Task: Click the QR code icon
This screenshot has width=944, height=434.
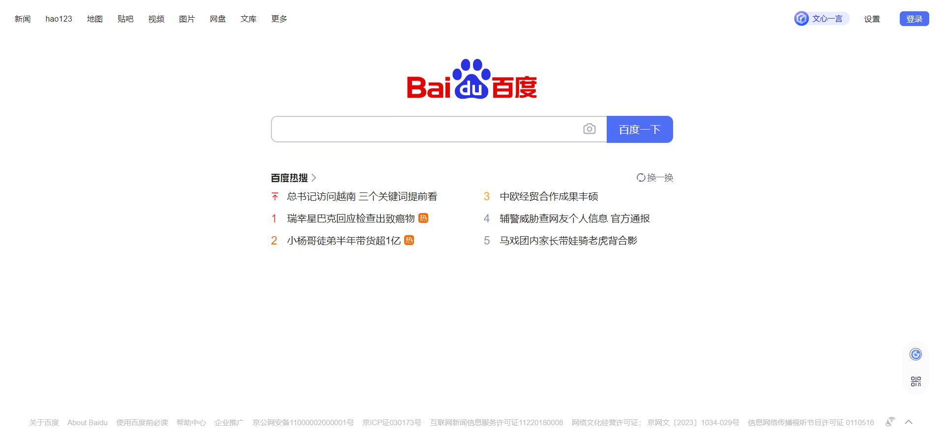Action: coord(915,381)
